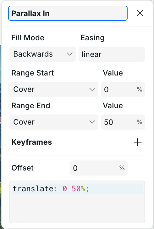
Task: Focus the Range End value of 50
Action: point(123,122)
